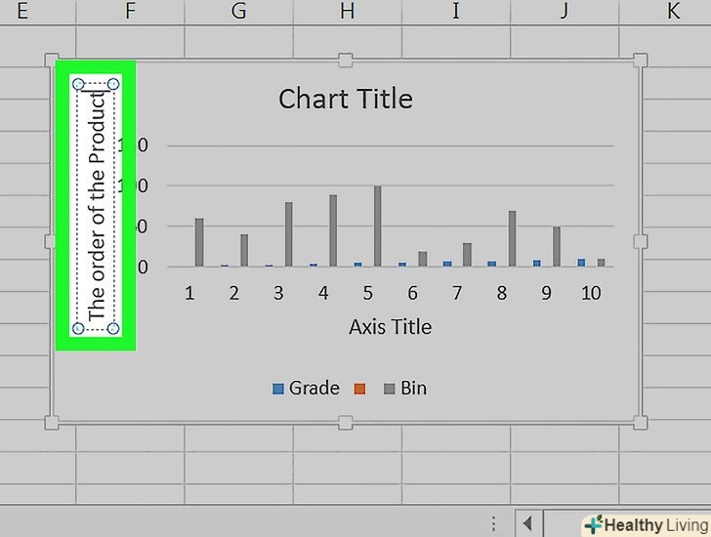Image resolution: width=711 pixels, height=537 pixels.
Task: Click the vertical 'The order of the Product' title
Action: pyautogui.click(x=96, y=206)
